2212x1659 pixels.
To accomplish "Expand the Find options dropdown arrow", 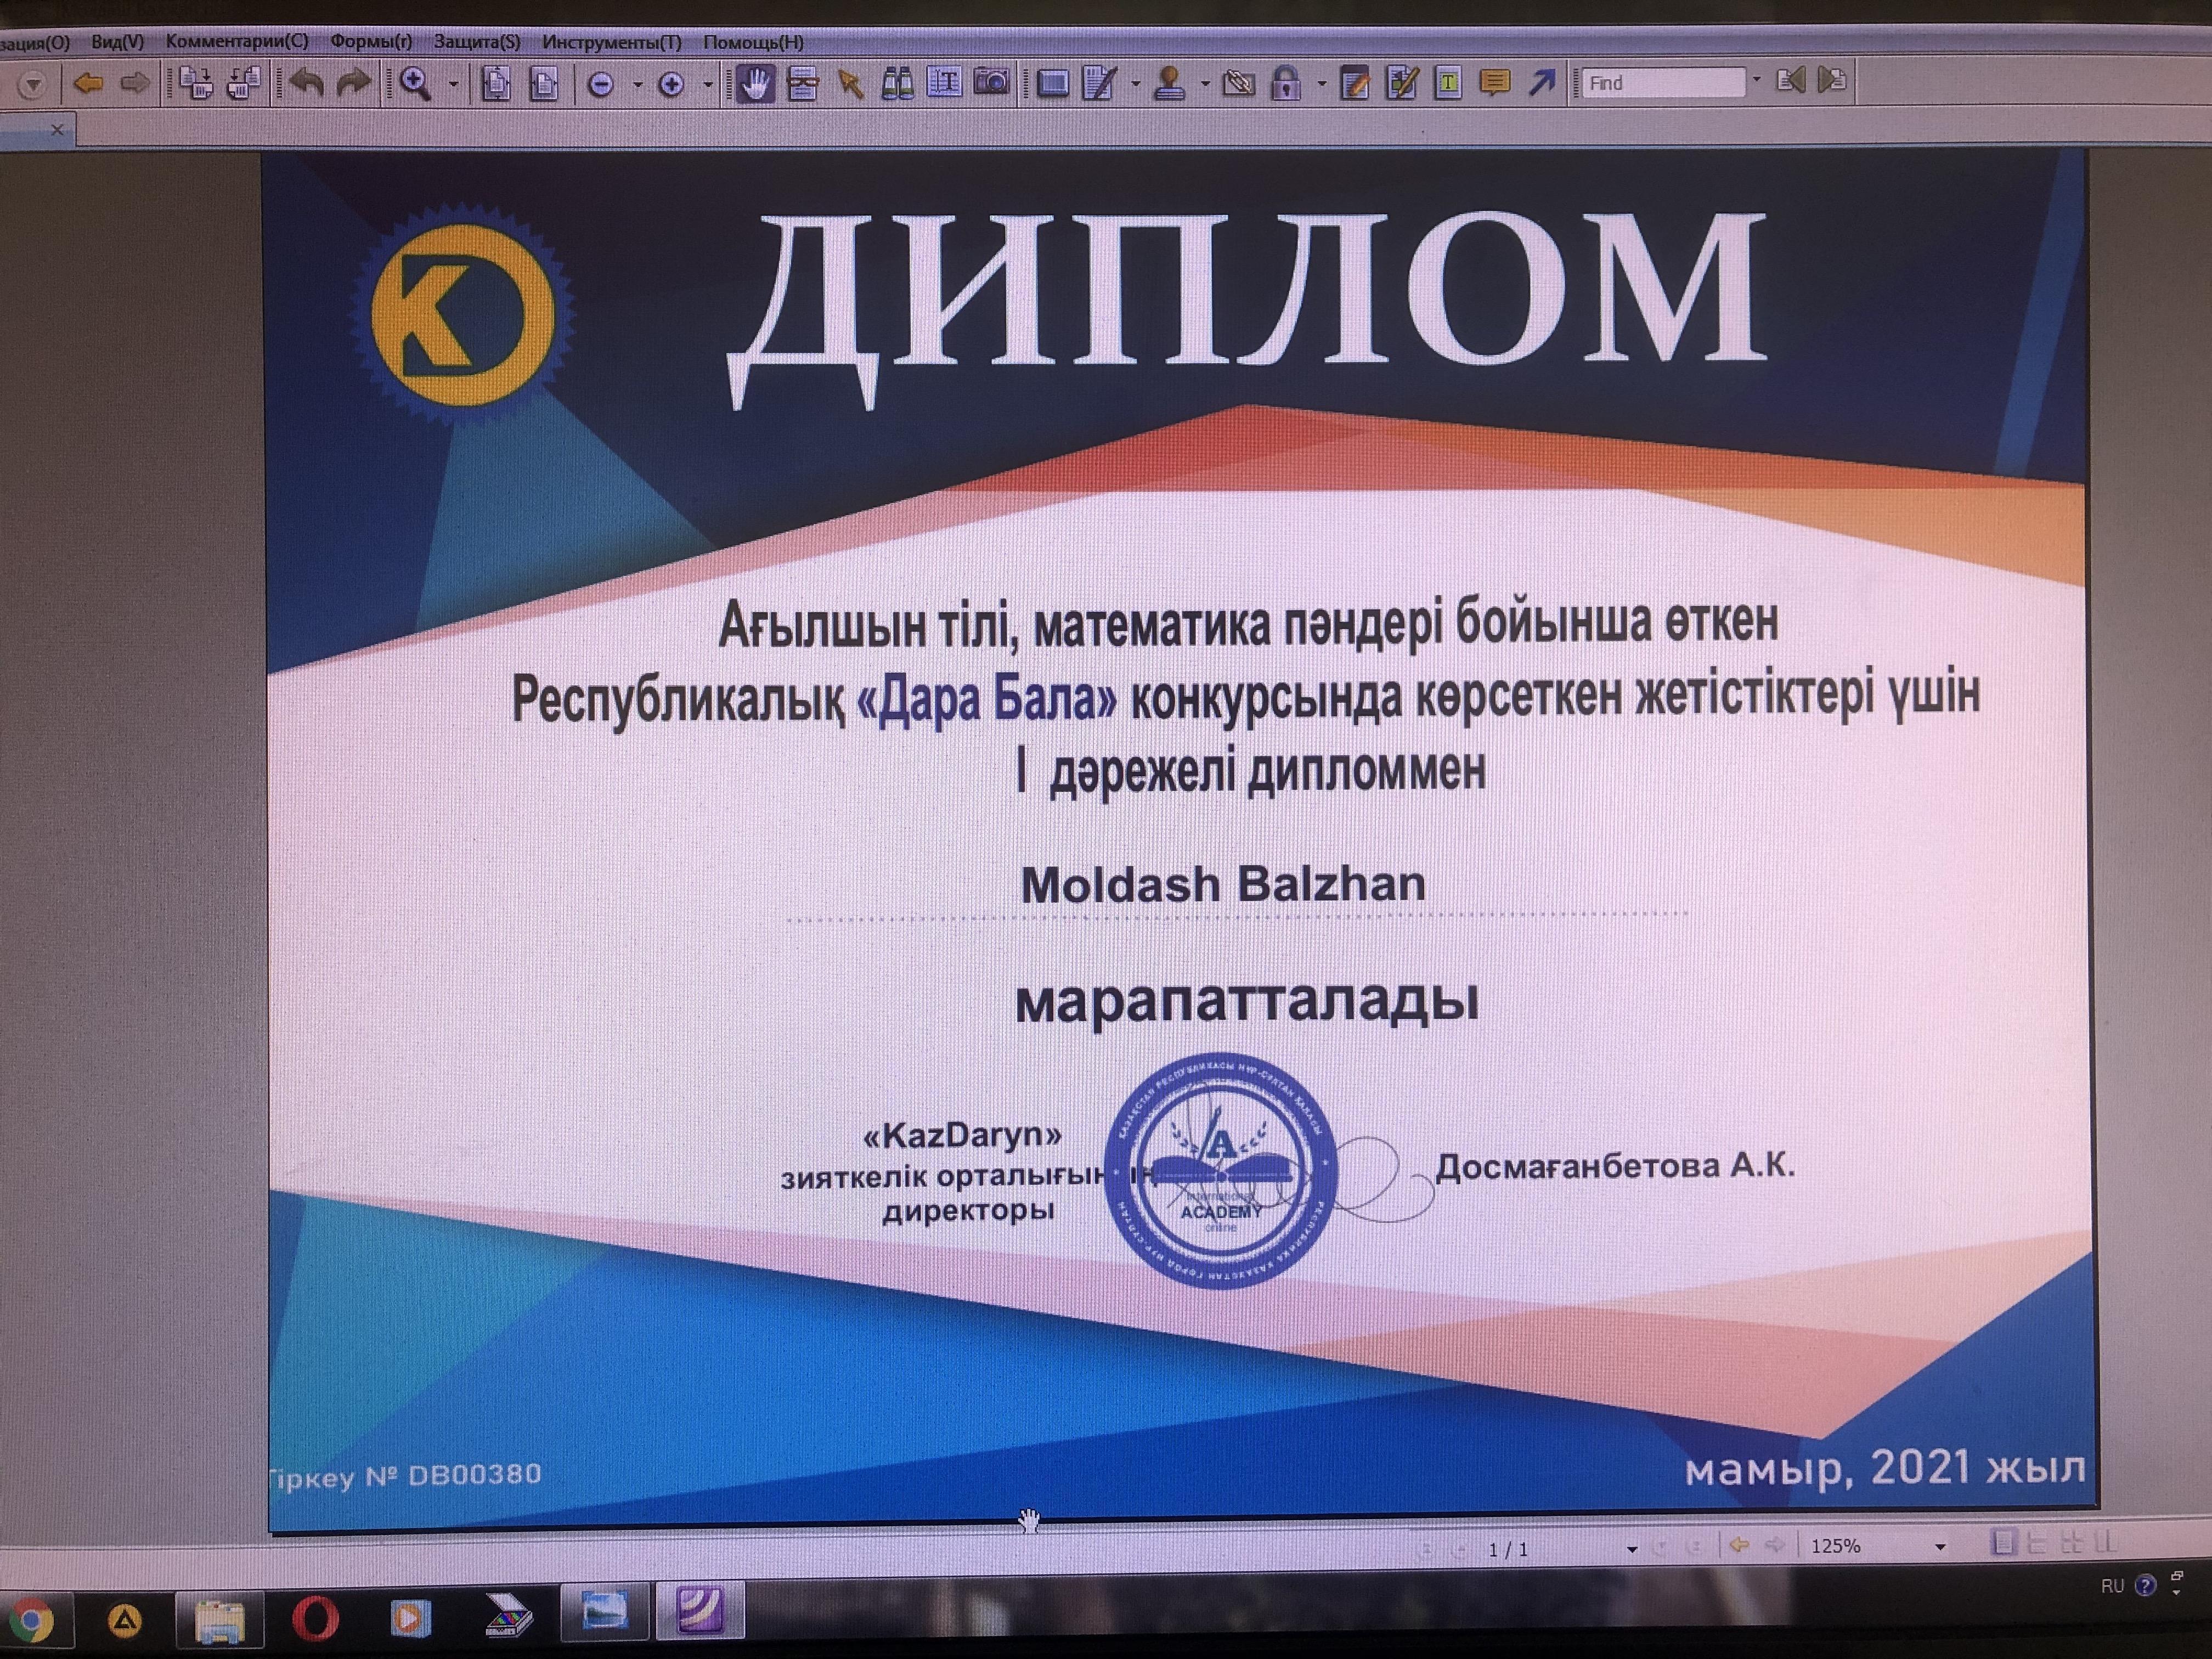I will coord(1756,80).
